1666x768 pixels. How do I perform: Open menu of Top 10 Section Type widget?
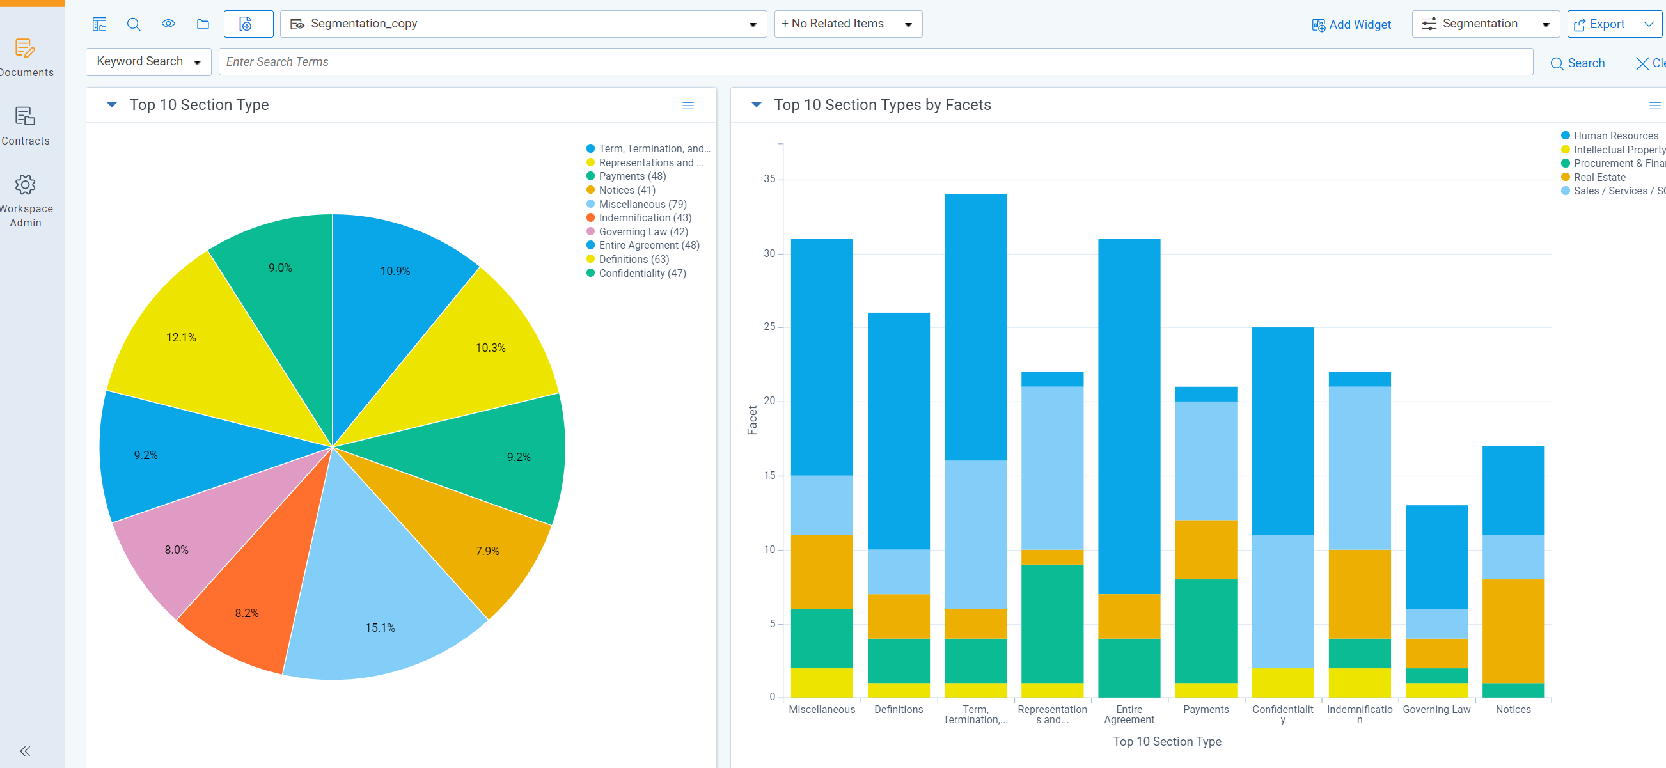(x=688, y=106)
